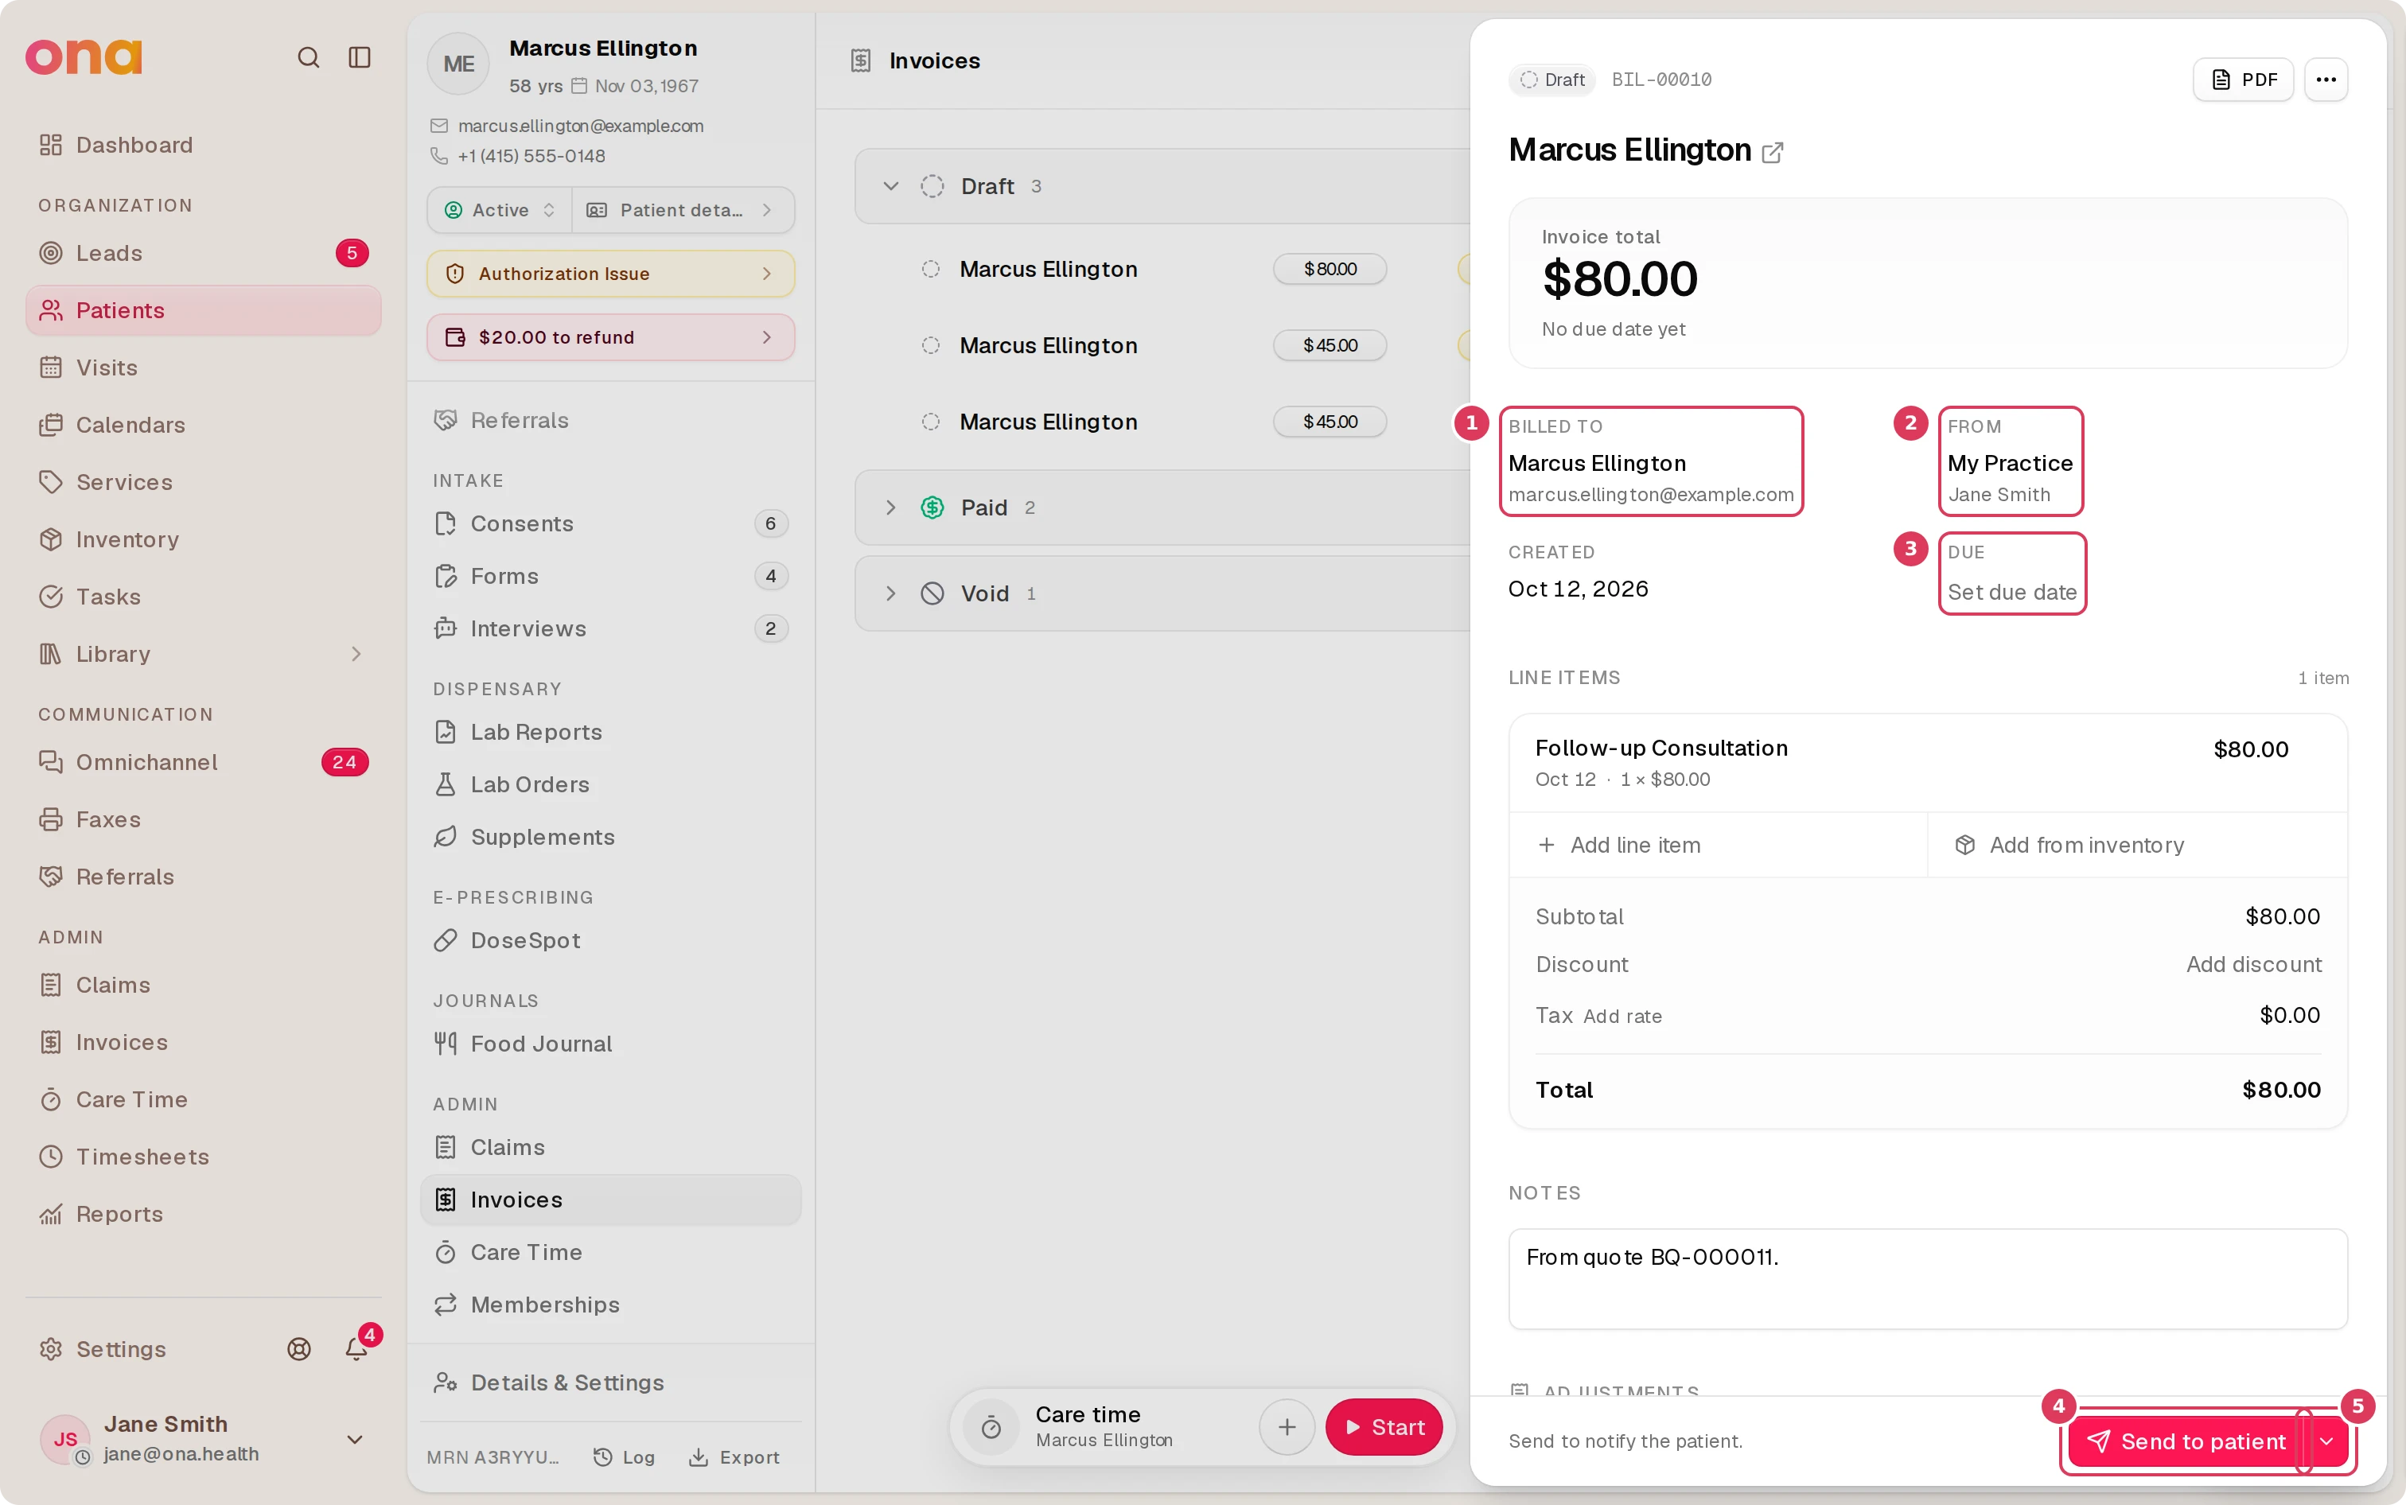Start the care time timer

tap(1384, 1427)
